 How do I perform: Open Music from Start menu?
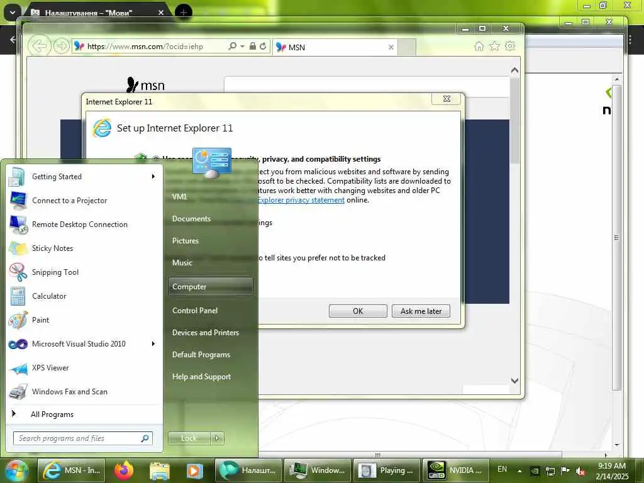point(182,263)
